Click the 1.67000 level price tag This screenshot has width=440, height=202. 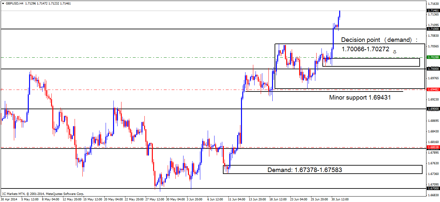(433, 188)
